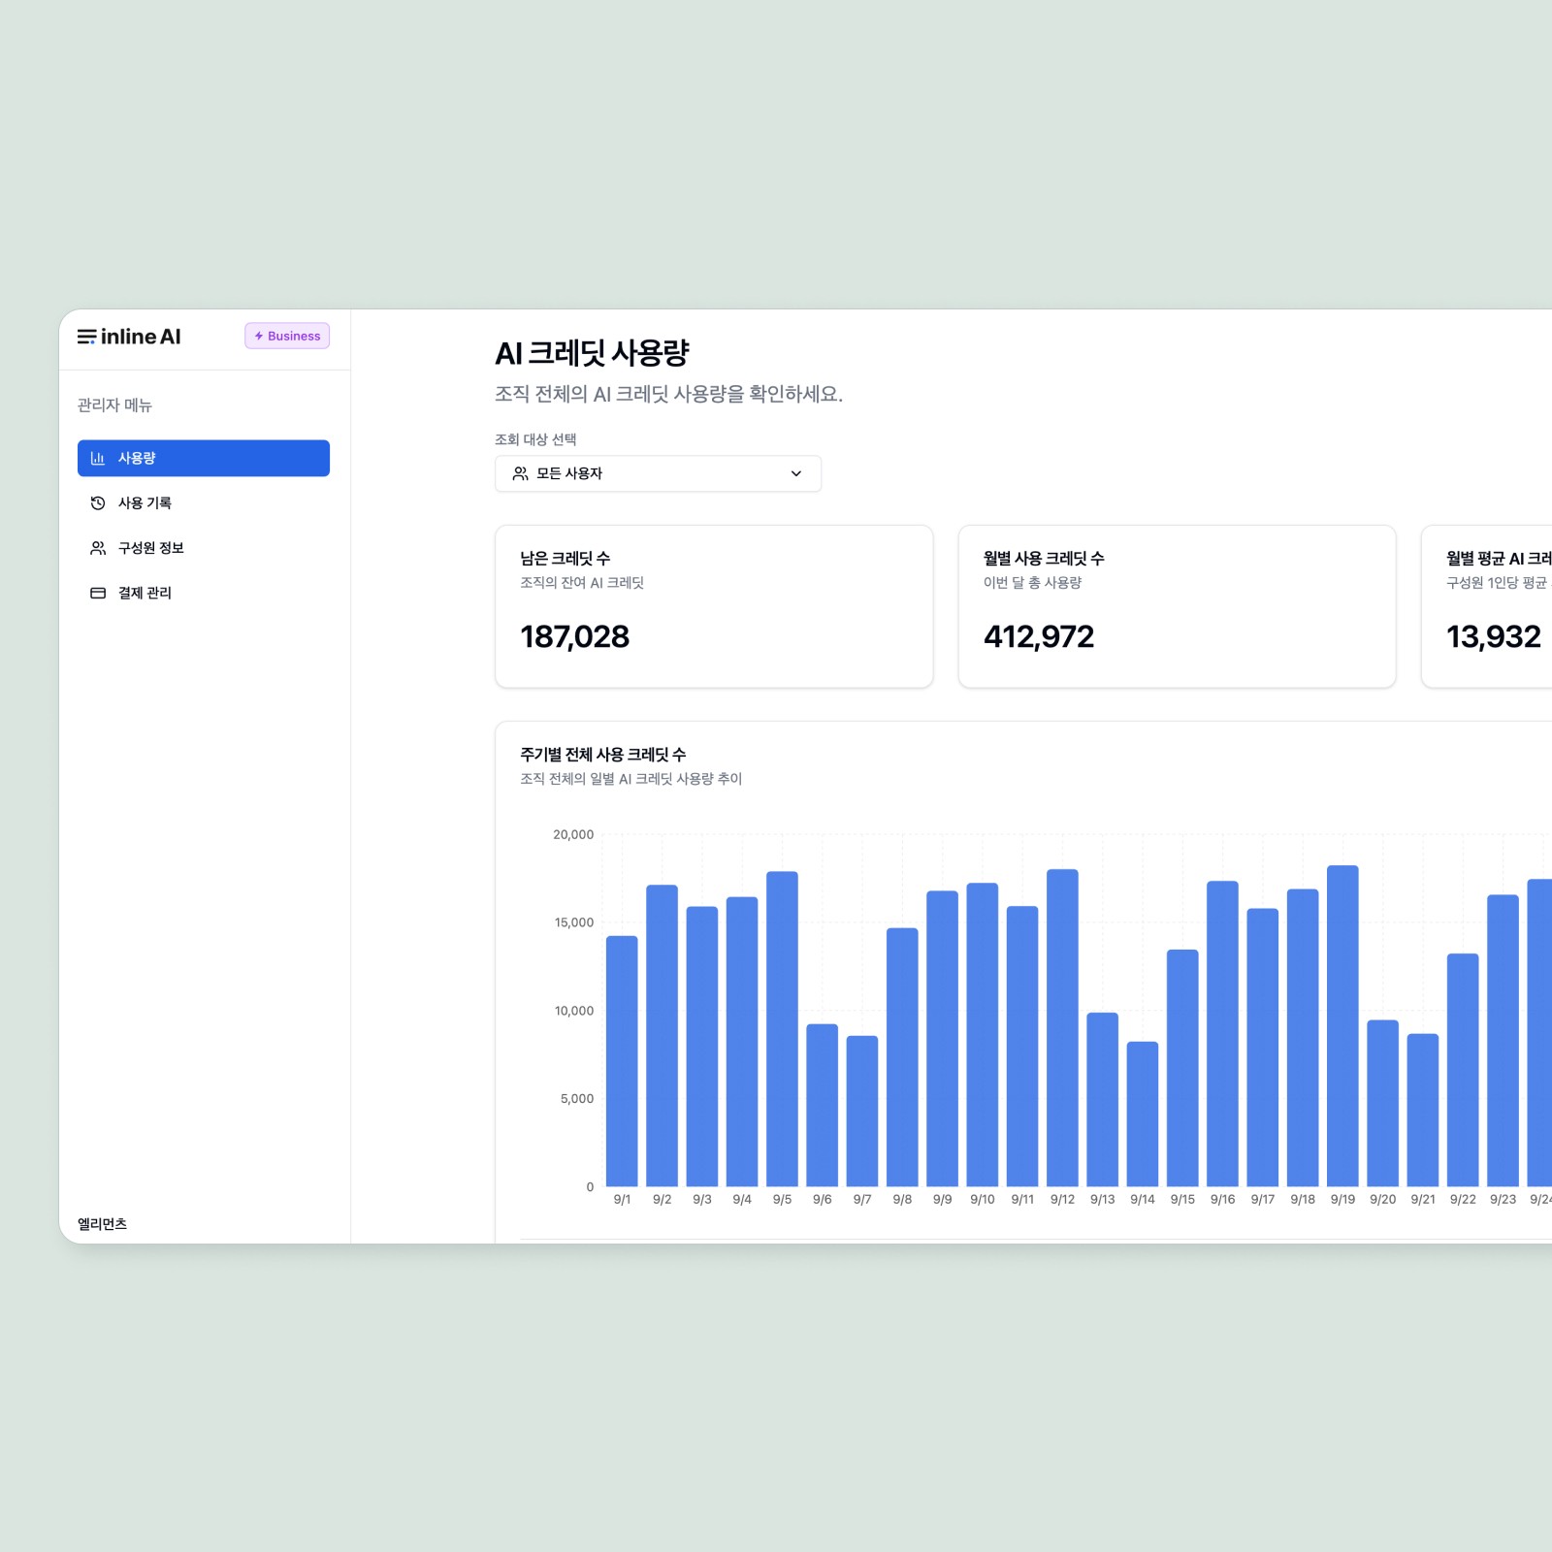
Task: Click the 9/16 x-axis date label
Action: [1222, 1200]
